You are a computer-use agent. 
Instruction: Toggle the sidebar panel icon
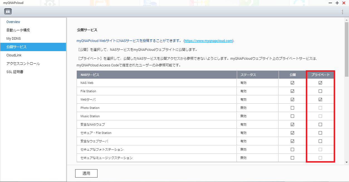point(8,12)
